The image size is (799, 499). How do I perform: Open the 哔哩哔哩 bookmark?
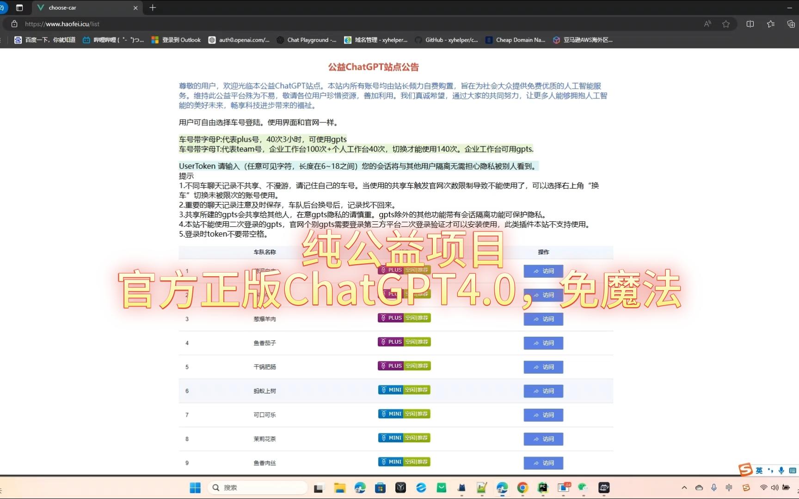pyautogui.click(x=113, y=40)
